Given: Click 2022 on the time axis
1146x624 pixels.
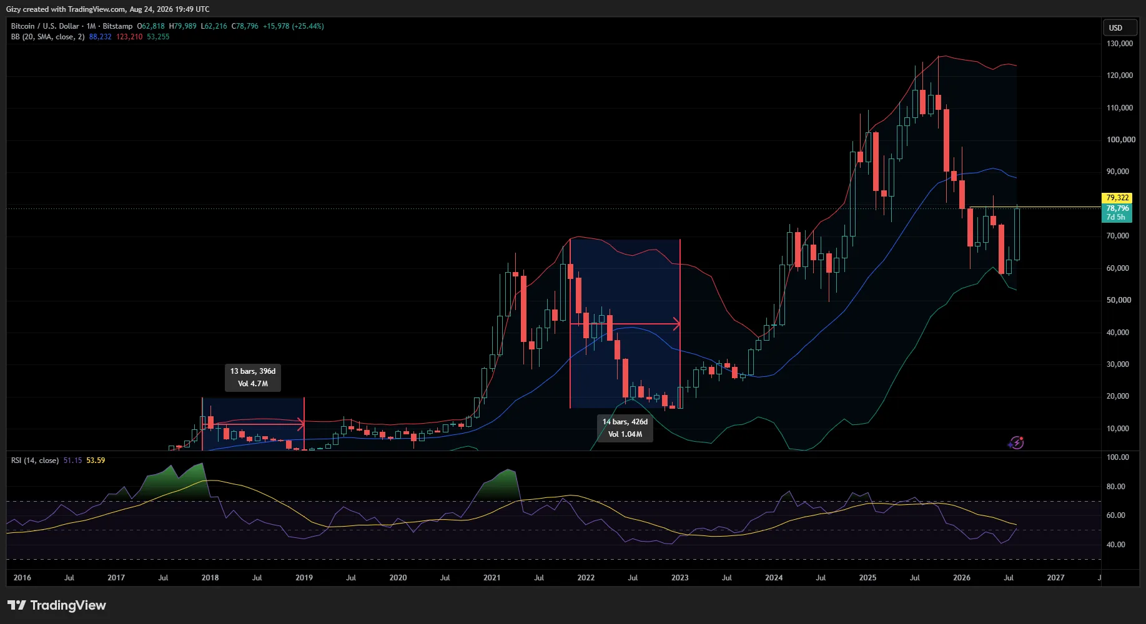Looking at the screenshot, I should click(x=586, y=578).
